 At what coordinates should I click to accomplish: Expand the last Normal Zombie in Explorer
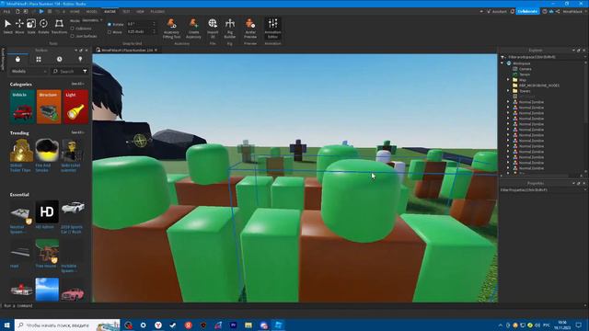click(508, 168)
